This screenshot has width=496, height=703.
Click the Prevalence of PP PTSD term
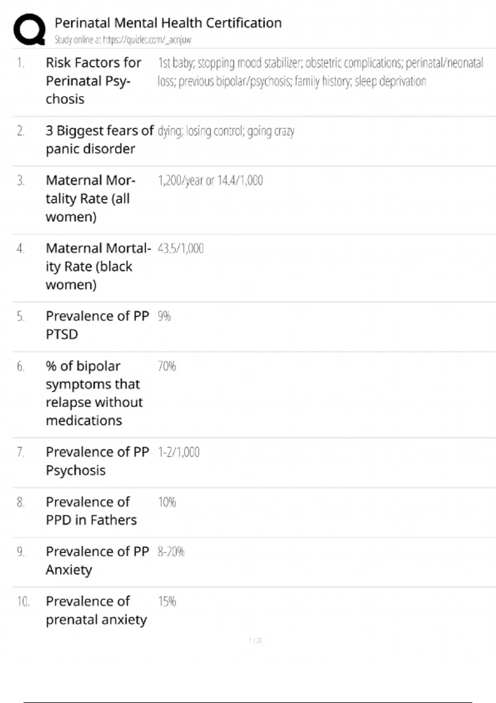[x=97, y=325]
